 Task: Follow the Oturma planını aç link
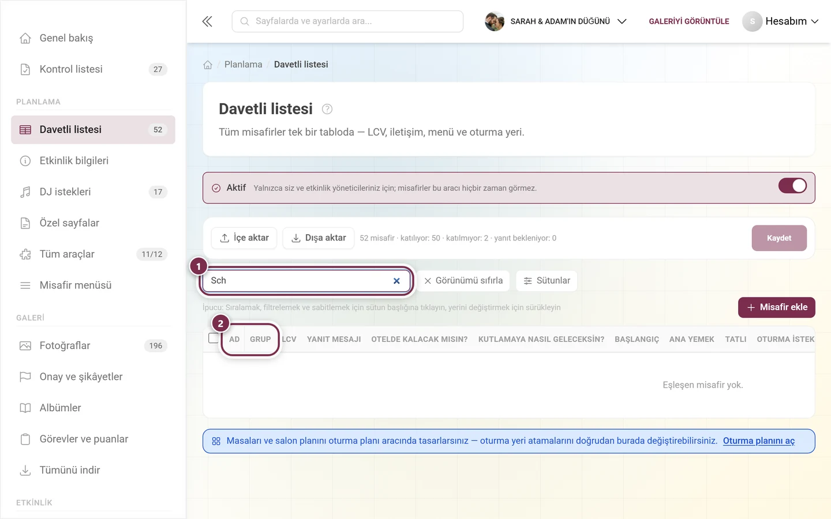pyautogui.click(x=759, y=441)
